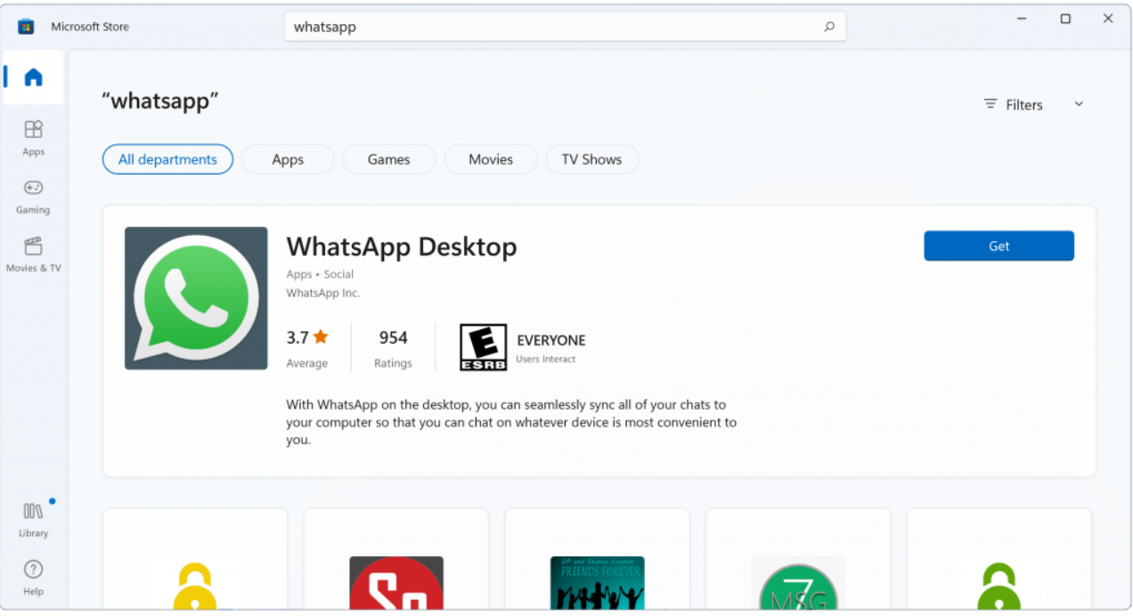Click the Apps • Social category text
This screenshot has width=1133, height=616.
pos(320,274)
